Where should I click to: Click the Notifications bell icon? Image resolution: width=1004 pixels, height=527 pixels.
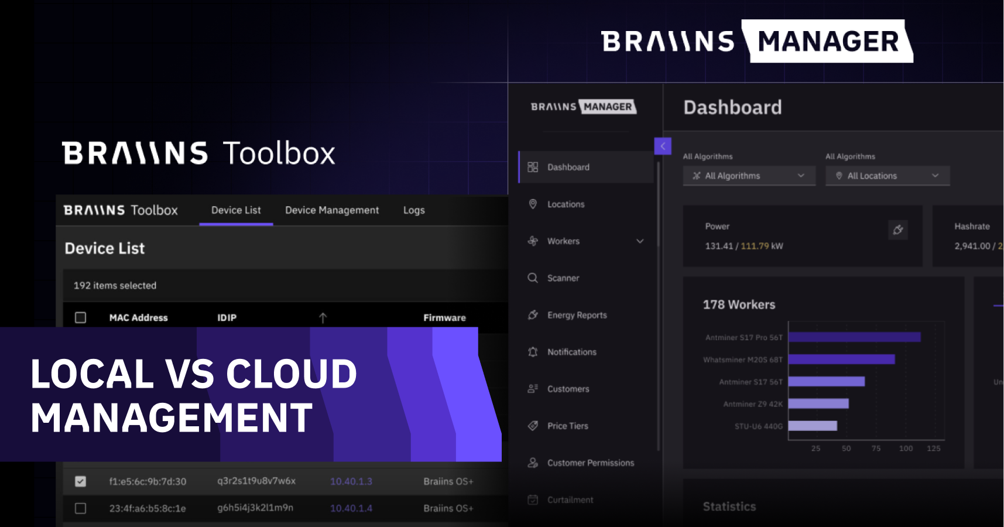pyautogui.click(x=533, y=351)
